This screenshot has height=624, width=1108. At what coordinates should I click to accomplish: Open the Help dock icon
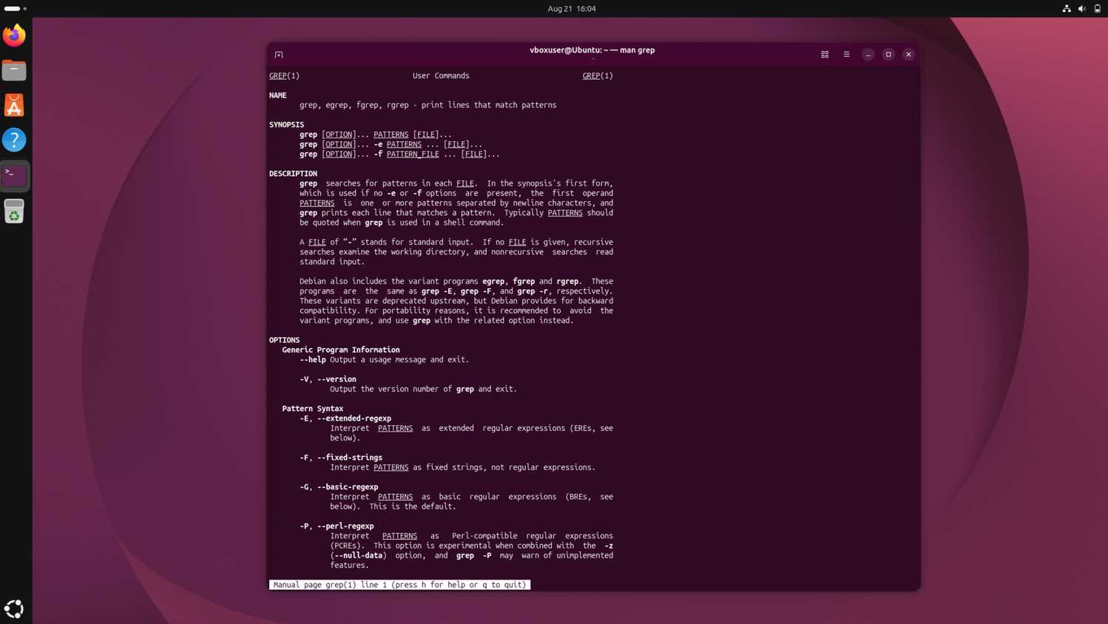[14, 140]
